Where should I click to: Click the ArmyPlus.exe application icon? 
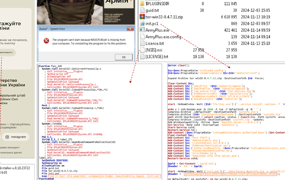point(142,30)
